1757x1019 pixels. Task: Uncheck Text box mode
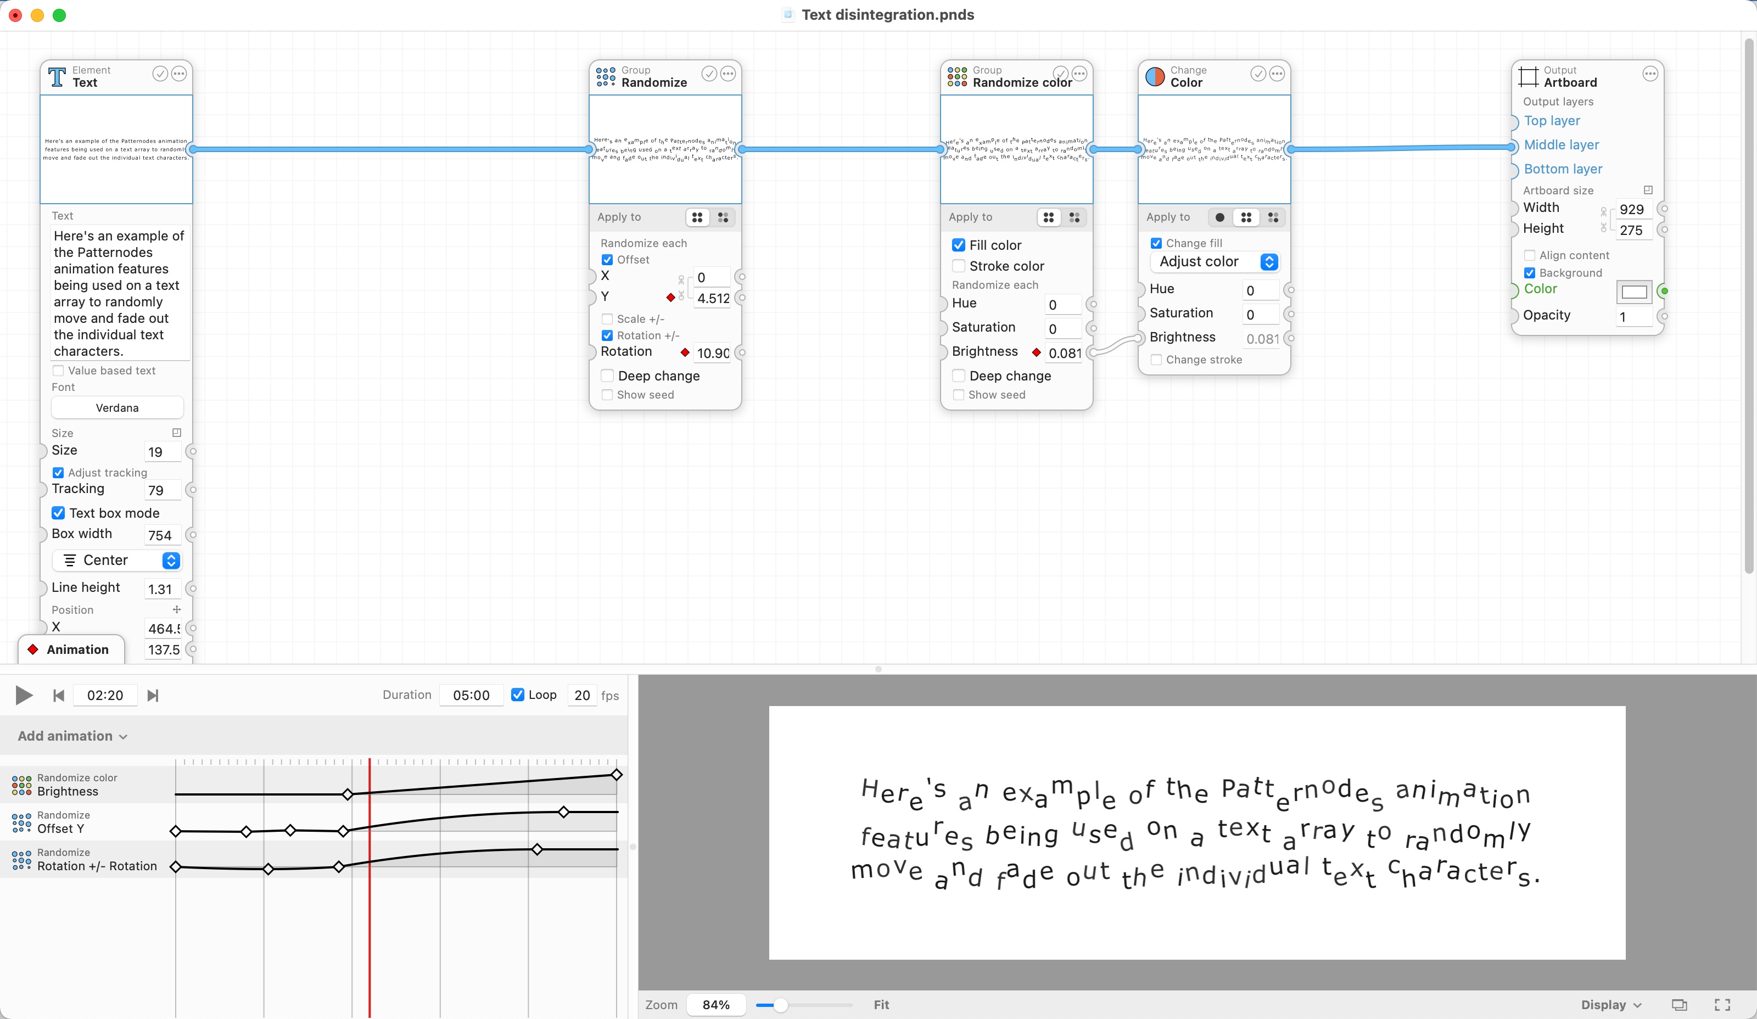(x=59, y=513)
